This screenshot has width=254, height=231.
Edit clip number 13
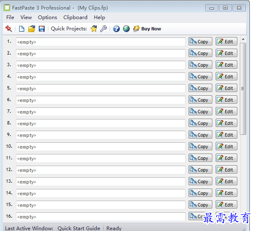226,181
